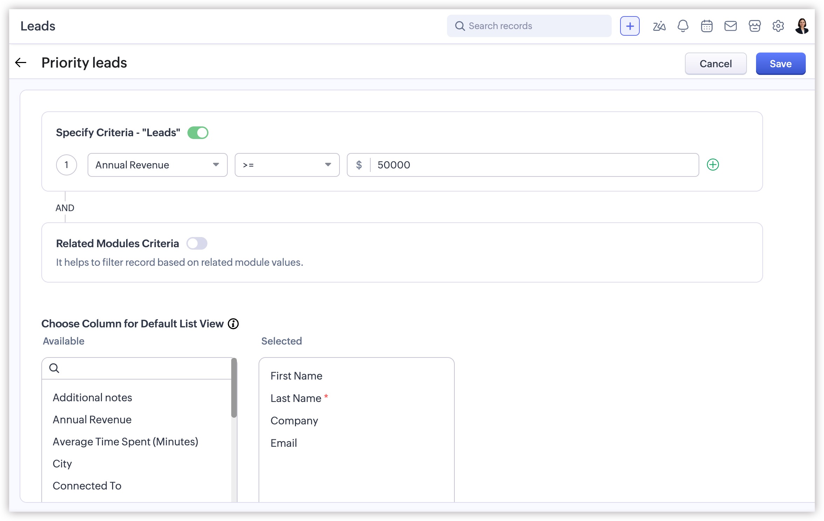This screenshot has height=521, width=824.
Task: Open the >= operator dropdown
Action: click(287, 165)
